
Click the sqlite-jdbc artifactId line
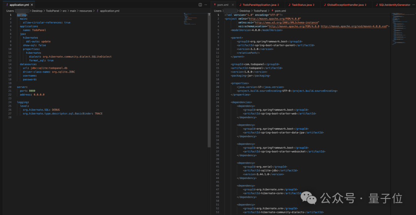click(270, 170)
